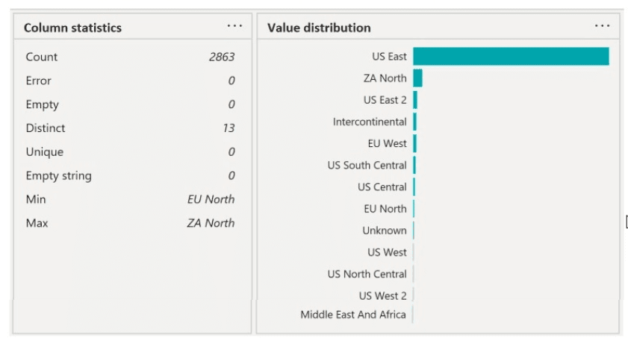Click the US West 2 label
Screen dimensions: 628x343
pyautogui.click(x=382, y=295)
